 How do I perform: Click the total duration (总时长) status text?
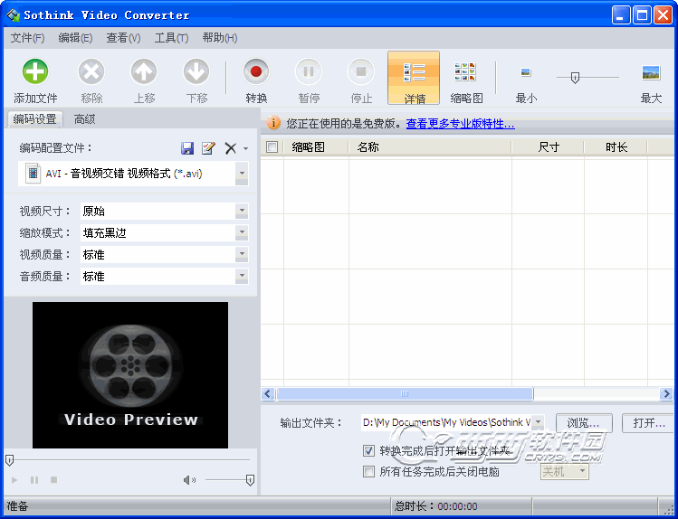coord(436,506)
